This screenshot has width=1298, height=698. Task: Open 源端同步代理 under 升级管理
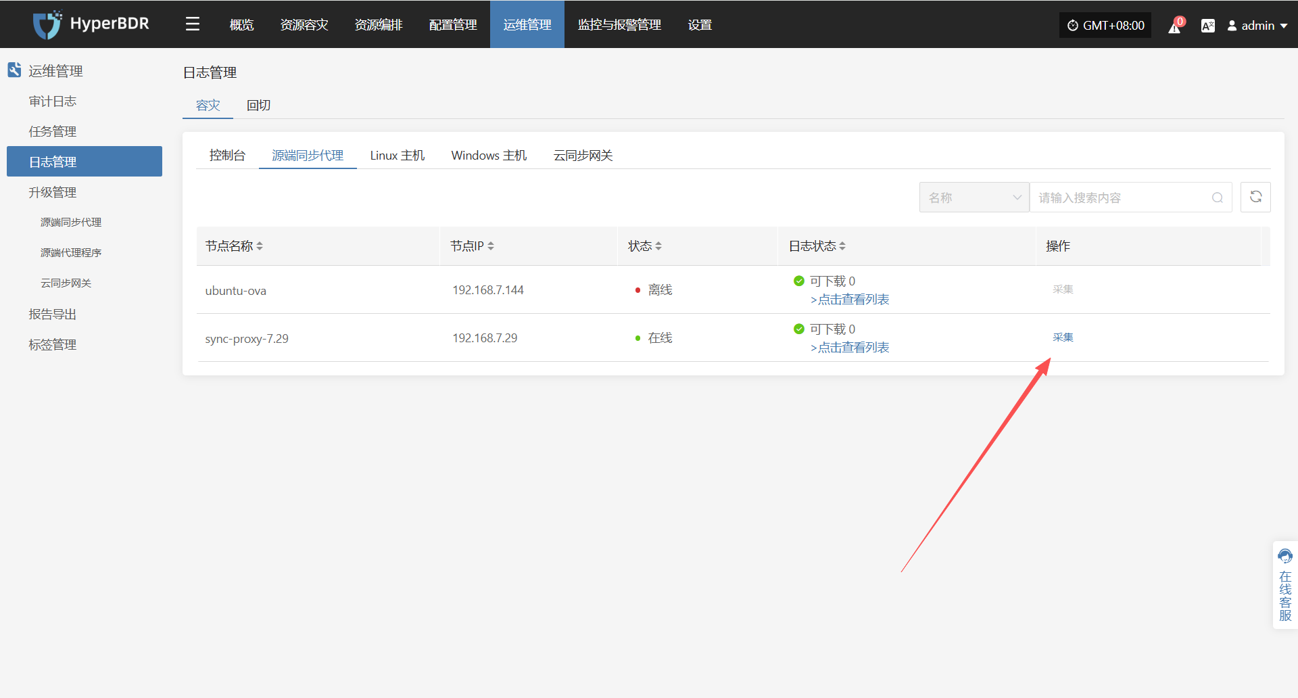pyautogui.click(x=71, y=223)
